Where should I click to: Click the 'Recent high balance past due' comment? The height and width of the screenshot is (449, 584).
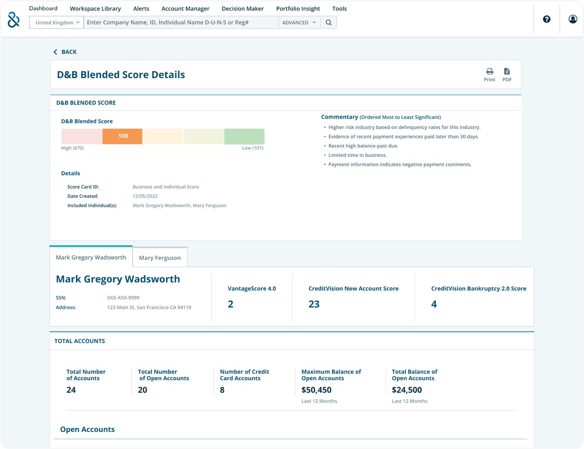coord(363,146)
